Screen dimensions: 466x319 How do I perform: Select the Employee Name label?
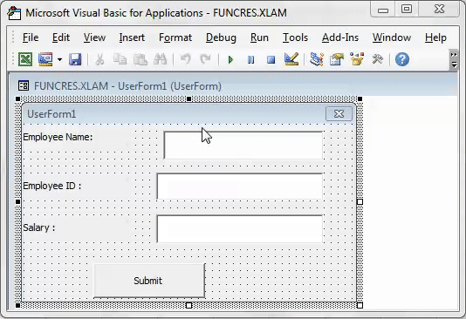coord(58,137)
